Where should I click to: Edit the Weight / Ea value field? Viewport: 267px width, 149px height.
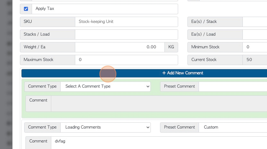120,47
